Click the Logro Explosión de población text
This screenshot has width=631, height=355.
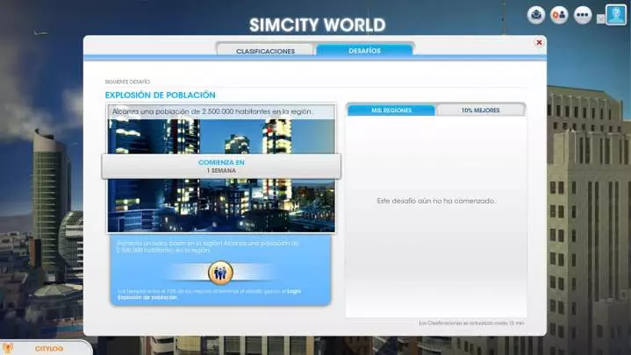209,294
